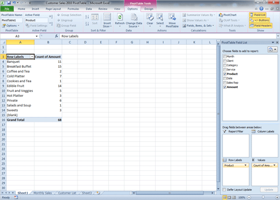
Task: Click zoom in plus button
Action: (277, 197)
